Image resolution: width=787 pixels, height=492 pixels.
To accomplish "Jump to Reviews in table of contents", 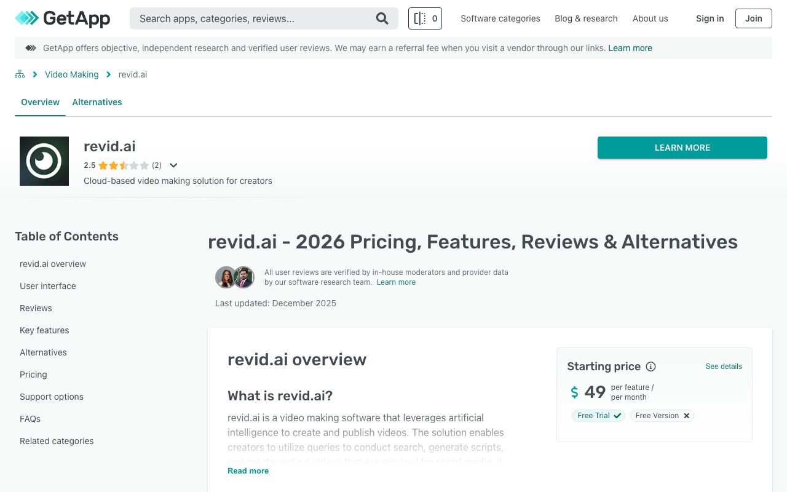I will point(36,308).
